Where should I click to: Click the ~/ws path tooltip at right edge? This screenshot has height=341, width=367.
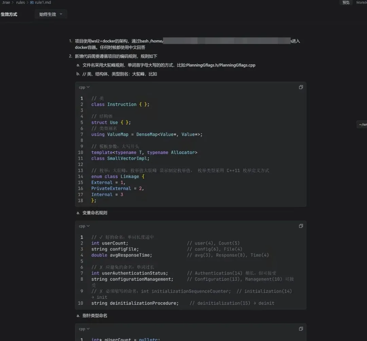pyautogui.click(x=362, y=125)
